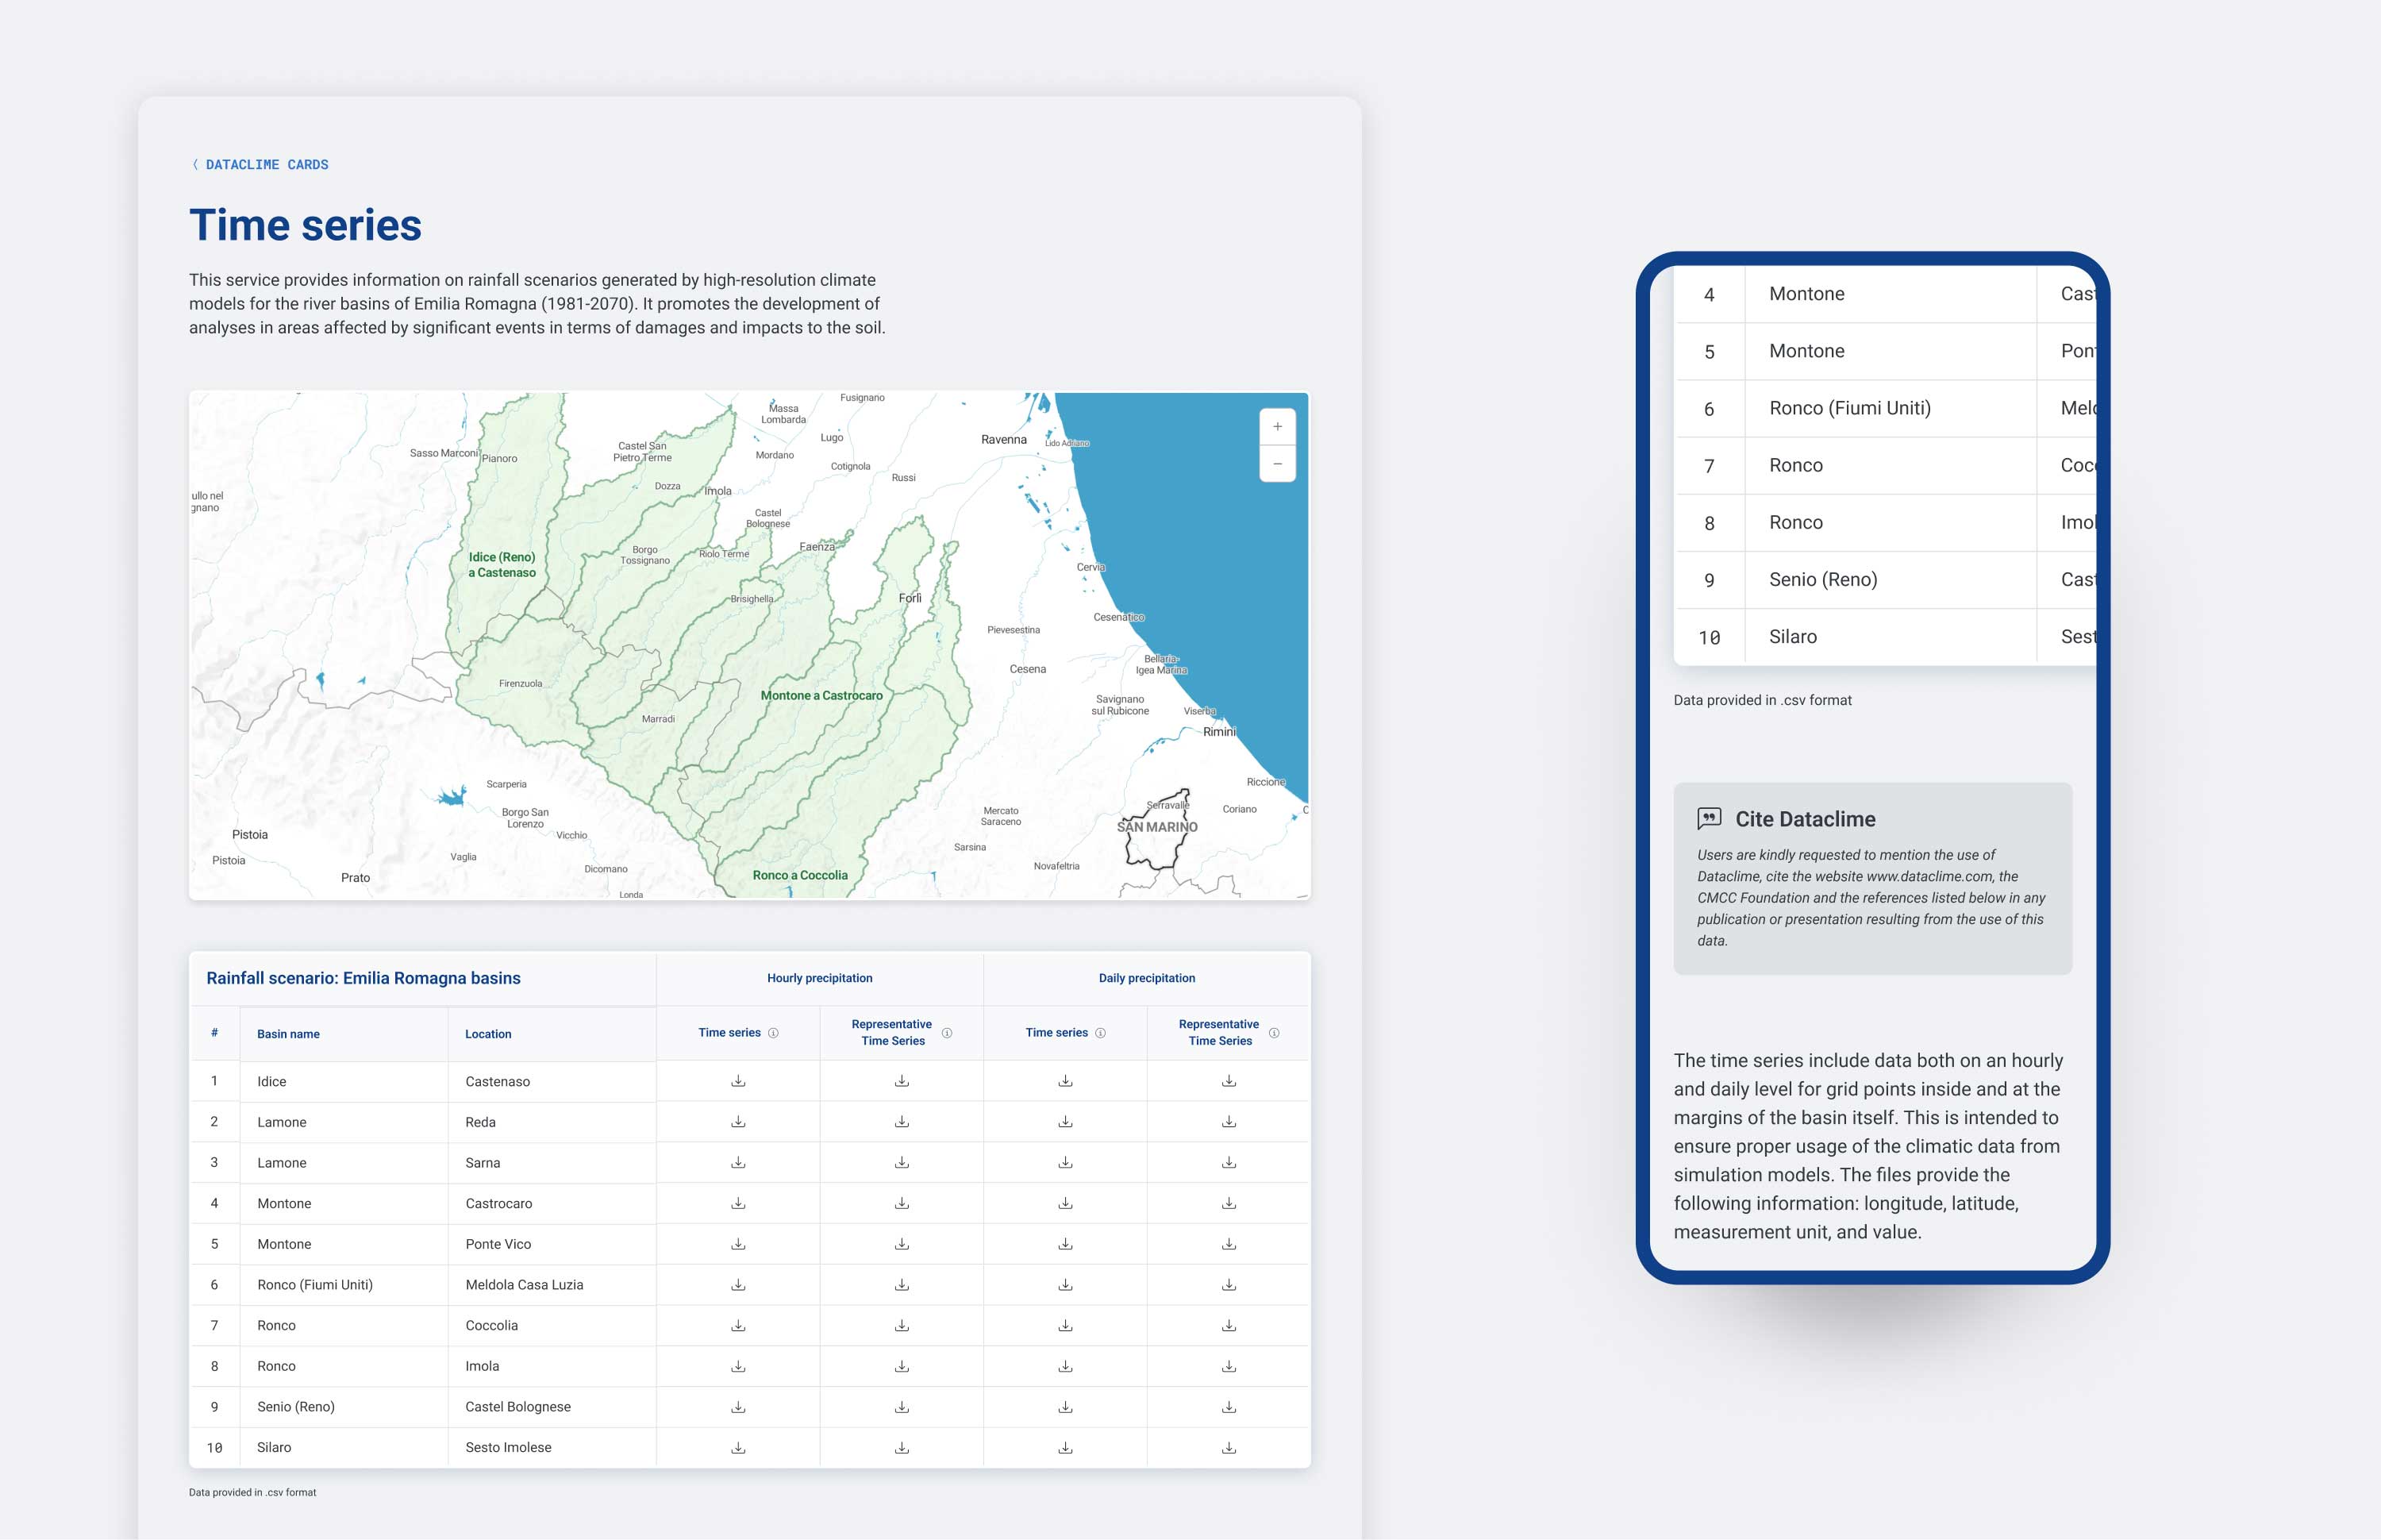Click info icon beside daily Representative Time Series
The image size is (2381, 1540).
(x=1274, y=1033)
